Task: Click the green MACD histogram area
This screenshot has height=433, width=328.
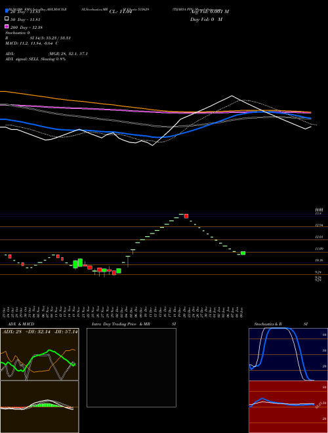Action: 47,404
